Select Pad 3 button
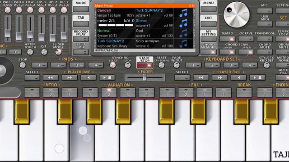 77,65
